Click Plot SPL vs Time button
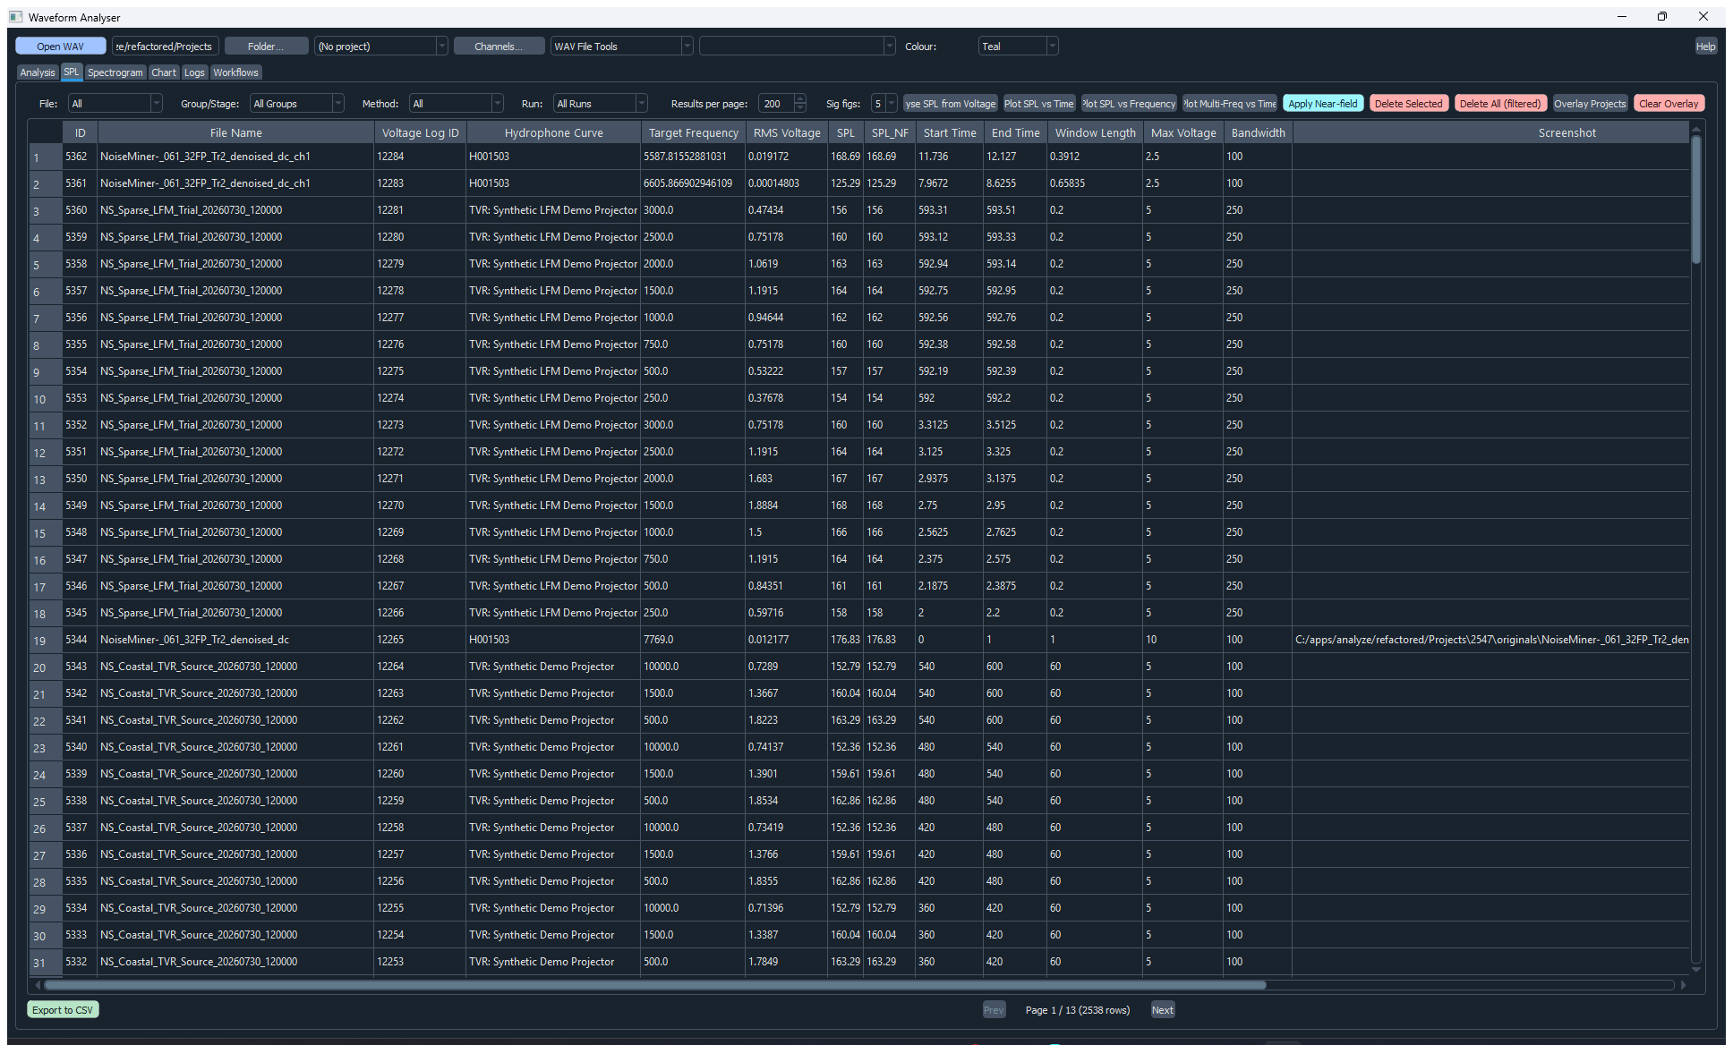The height and width of the screenshot is (1045, 1733). [x=1038, y=104]
